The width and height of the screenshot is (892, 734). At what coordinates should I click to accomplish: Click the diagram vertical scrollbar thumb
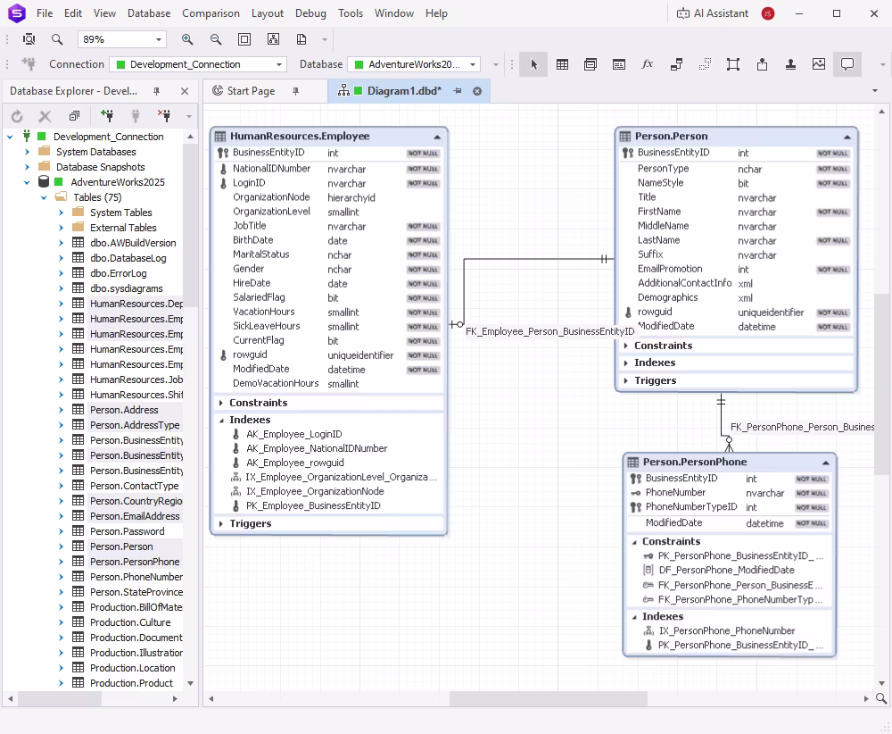coord(881,384)
